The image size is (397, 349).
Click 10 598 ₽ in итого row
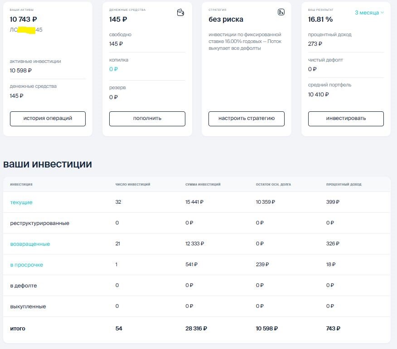click(266, 329)
